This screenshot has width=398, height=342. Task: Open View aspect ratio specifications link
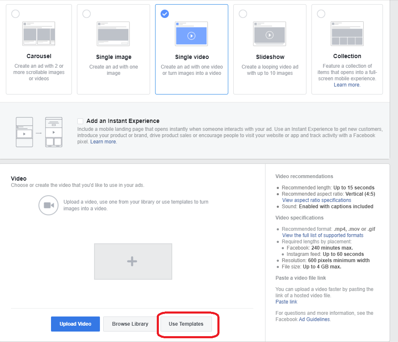pos(316,200)
